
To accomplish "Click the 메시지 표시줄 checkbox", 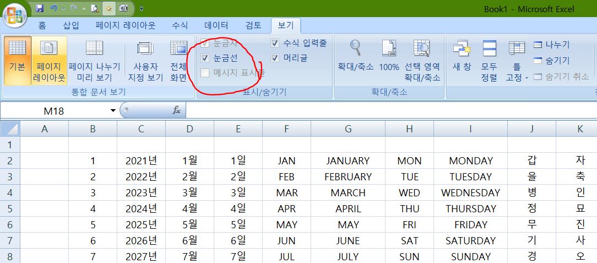I will coord(205,73).
